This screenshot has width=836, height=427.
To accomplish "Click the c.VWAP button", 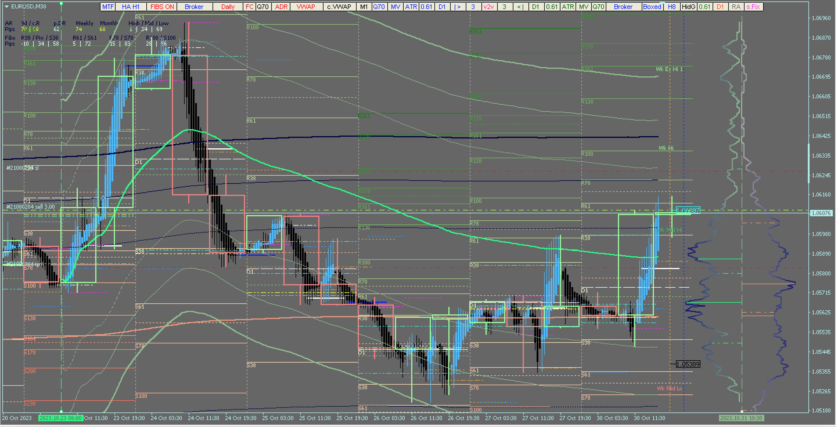I will click(x=339, y=6).
